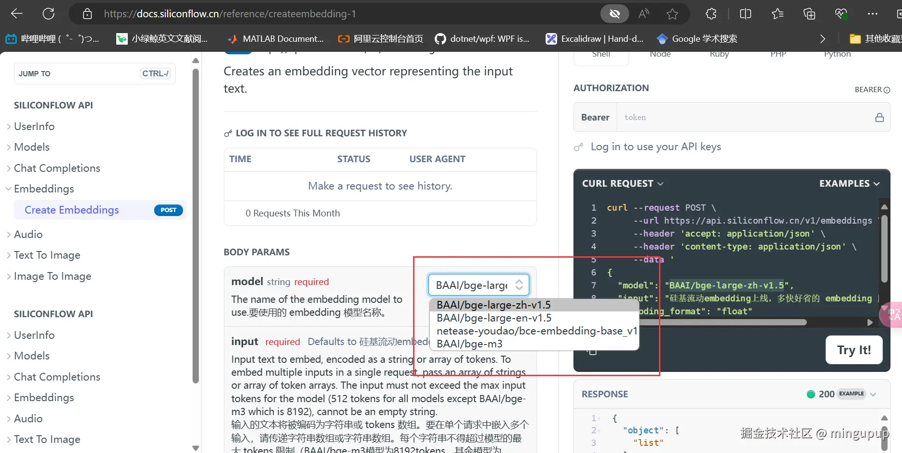902x453 pixels.
Task: Open the browser settings three-dot menu
Action: tap(873, 14)
